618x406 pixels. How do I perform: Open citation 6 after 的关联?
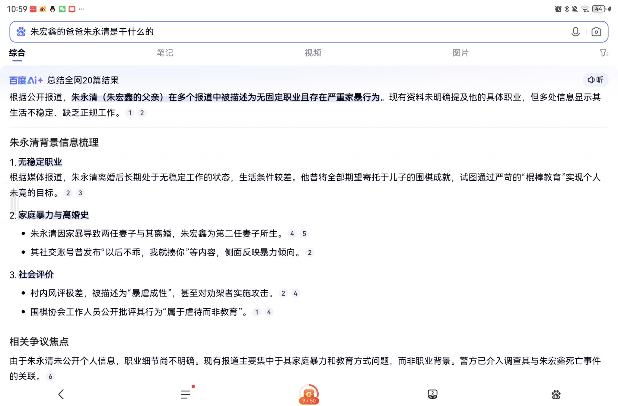point(50,376)
